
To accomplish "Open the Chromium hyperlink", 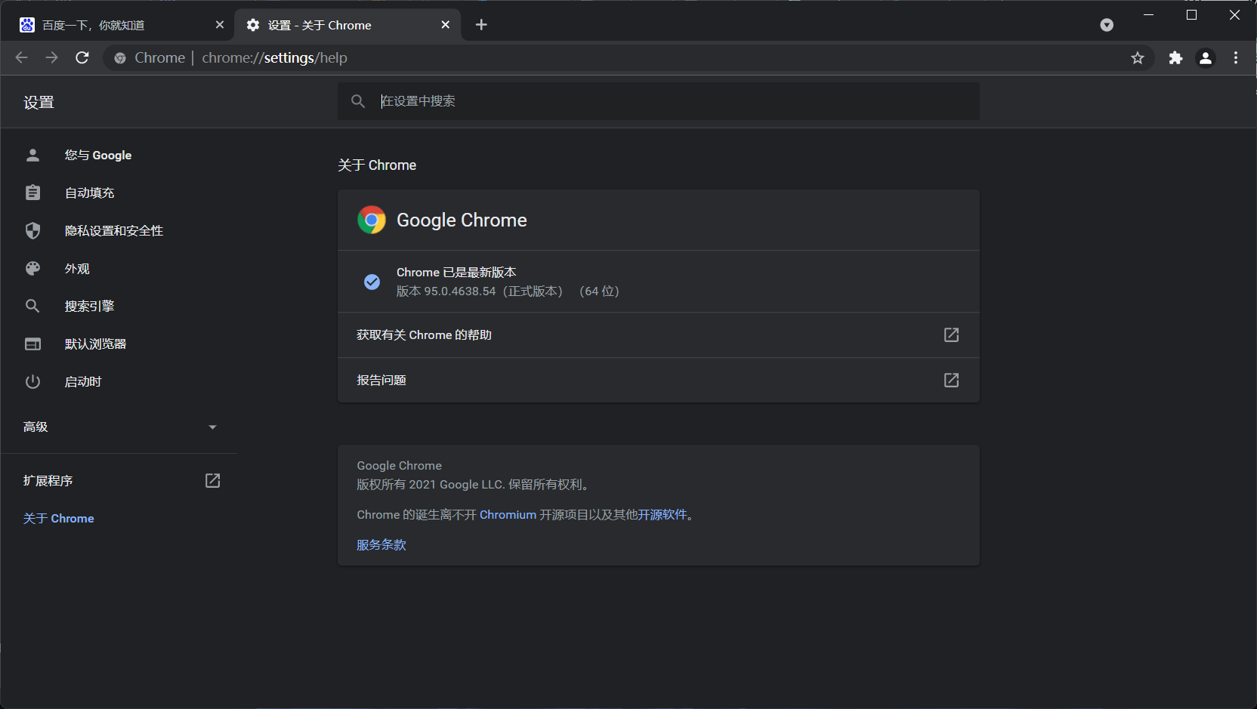I will [x=508, y=515].
